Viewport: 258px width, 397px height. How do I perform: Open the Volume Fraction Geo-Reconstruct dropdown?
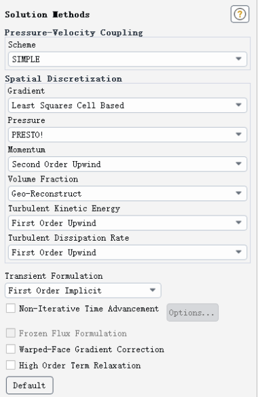[128, 194]
